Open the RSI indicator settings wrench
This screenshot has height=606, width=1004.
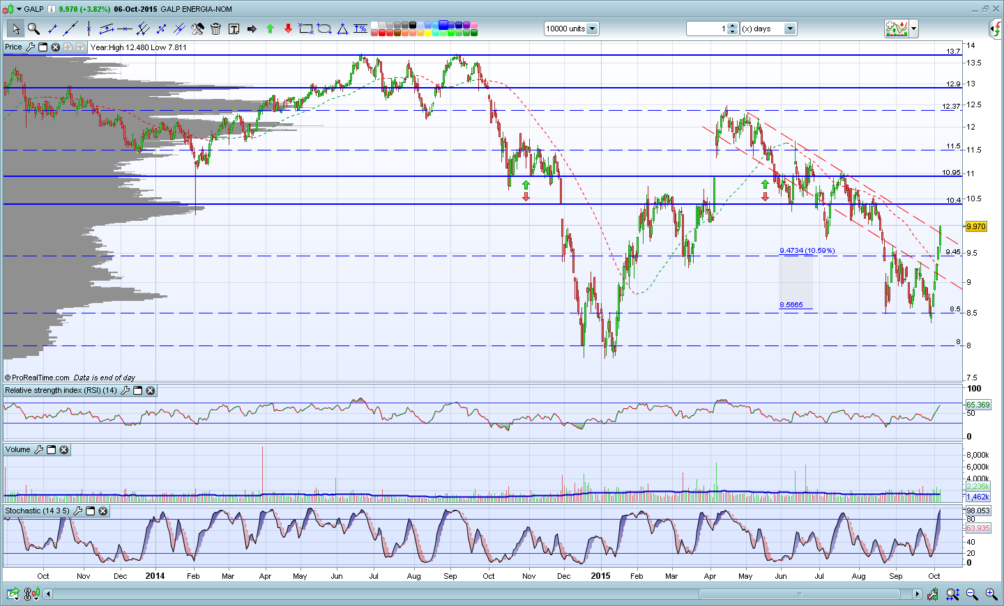[x=125, y=391]
